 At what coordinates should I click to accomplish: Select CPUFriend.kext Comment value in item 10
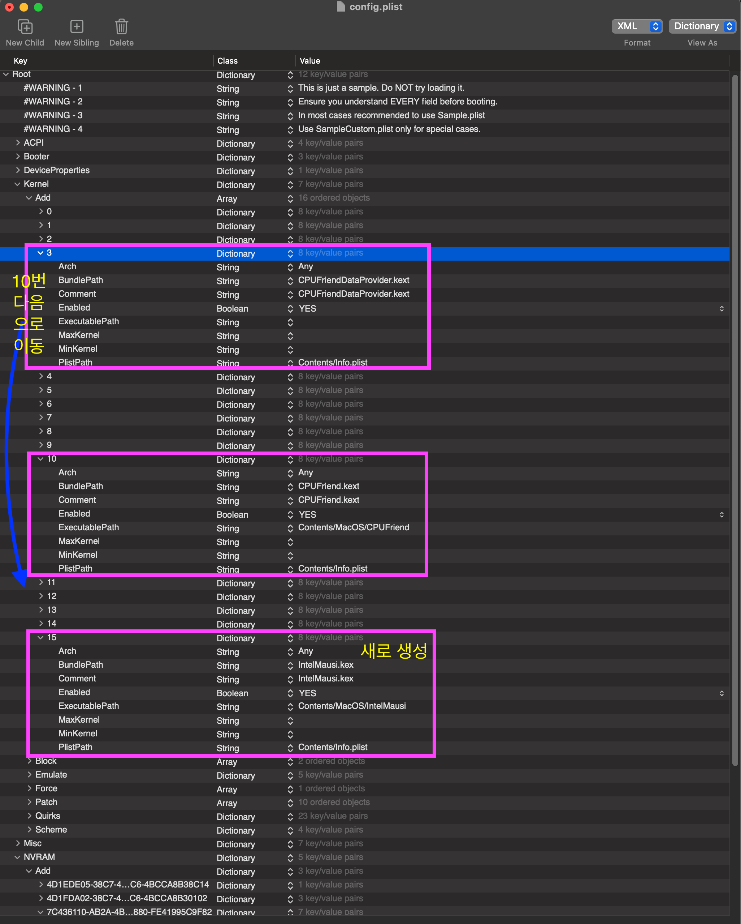tap(328, 500)
